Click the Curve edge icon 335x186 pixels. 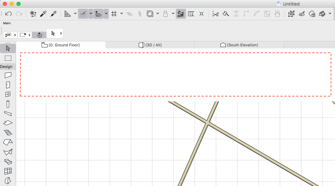(x=257, y=14)
